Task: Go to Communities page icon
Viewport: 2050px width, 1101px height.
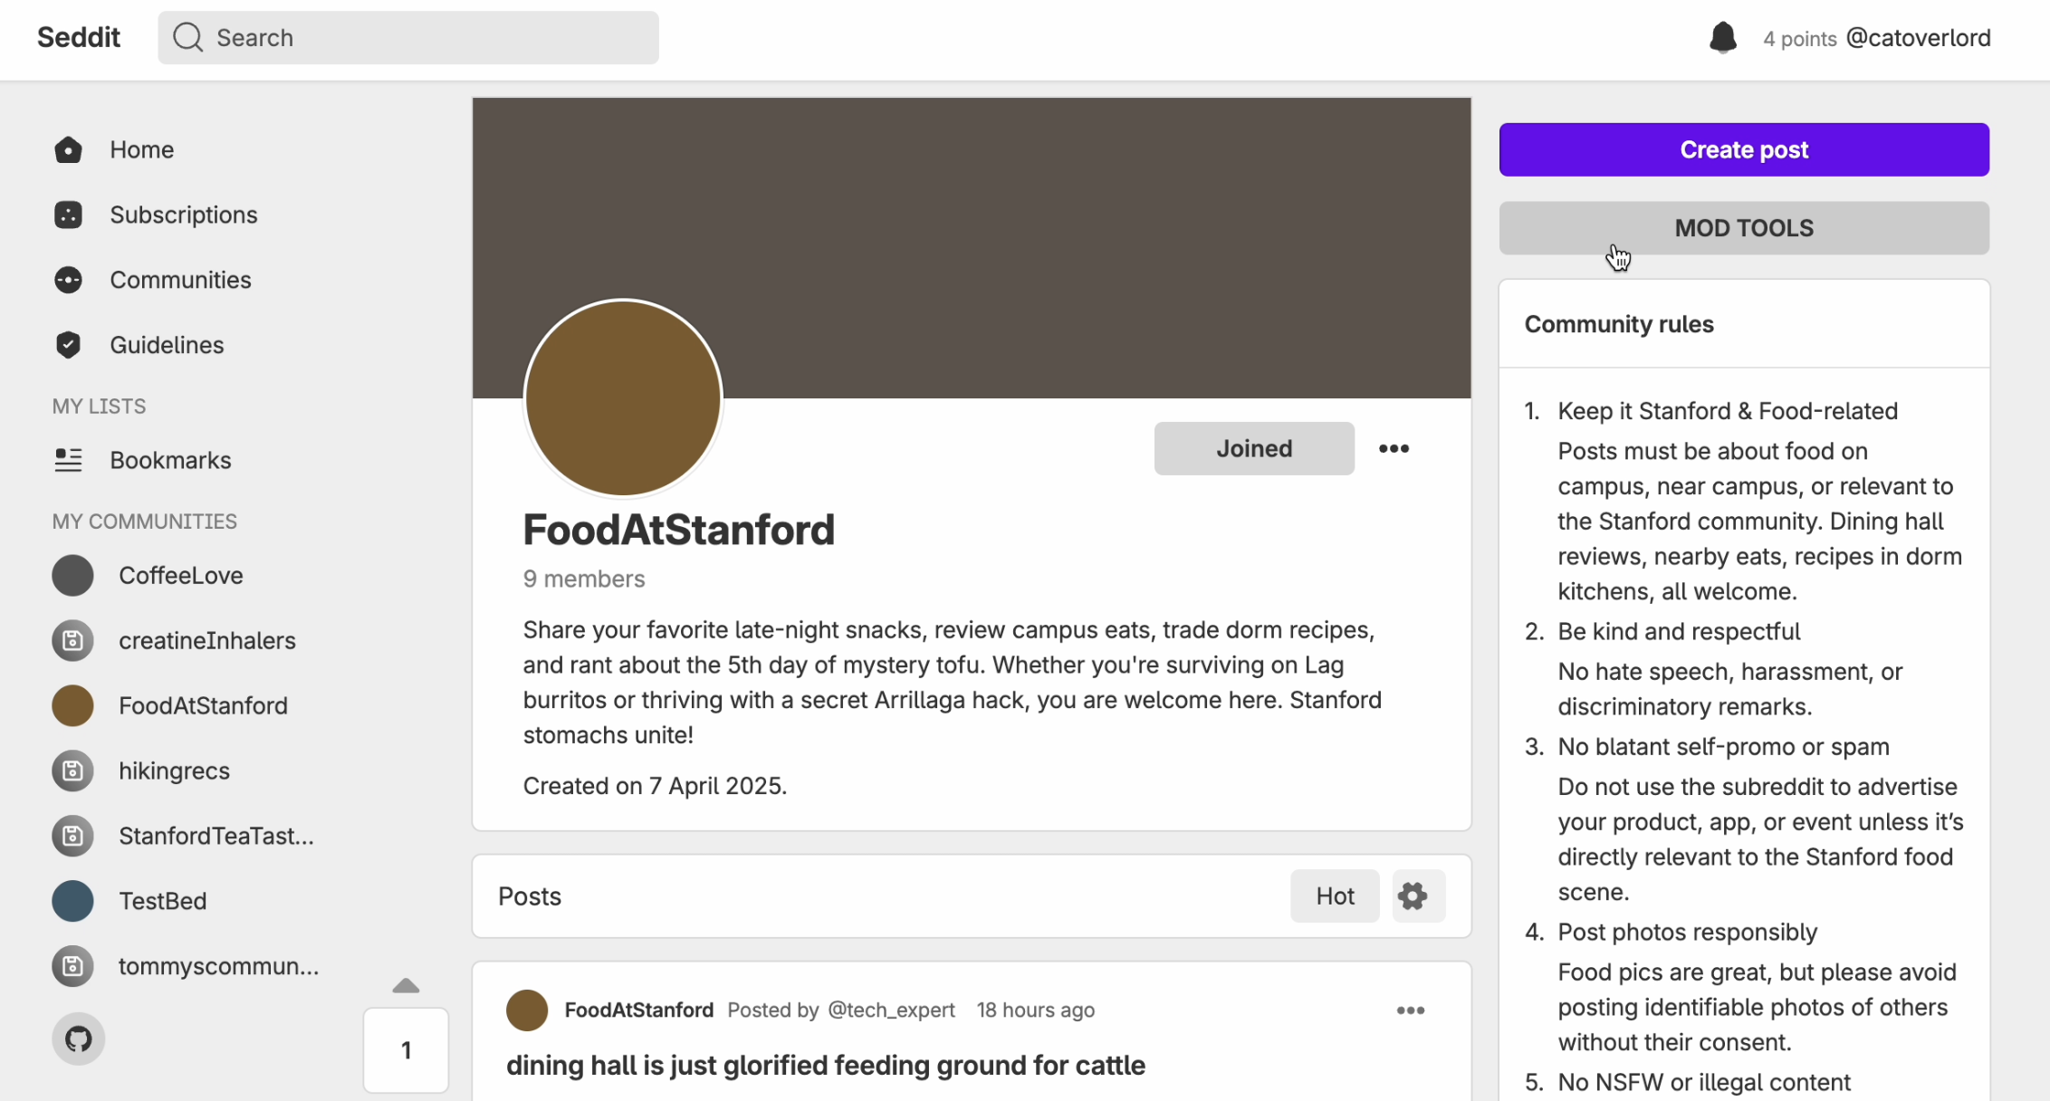Action: coord(68,280)
